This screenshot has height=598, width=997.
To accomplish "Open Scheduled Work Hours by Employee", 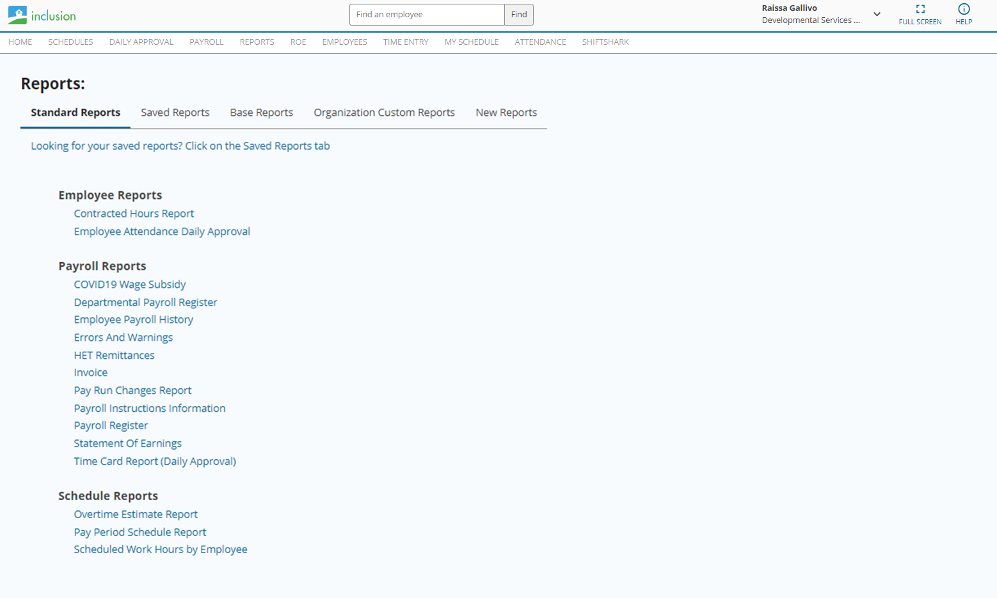I will (161, 549).
